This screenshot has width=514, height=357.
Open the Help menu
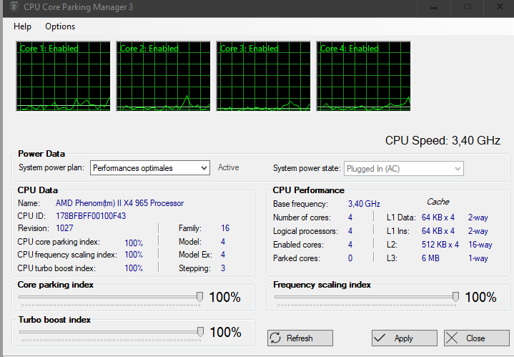tap(22, 26)
